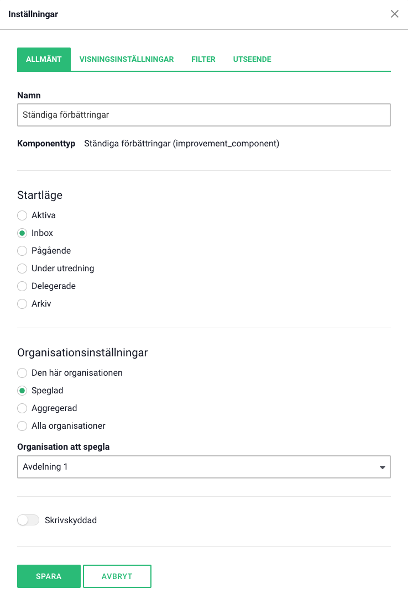The height and width of the screenshot is (605, 408).
Task: Expand the Organisation att spegla dropdown
Action: [204, 467]
